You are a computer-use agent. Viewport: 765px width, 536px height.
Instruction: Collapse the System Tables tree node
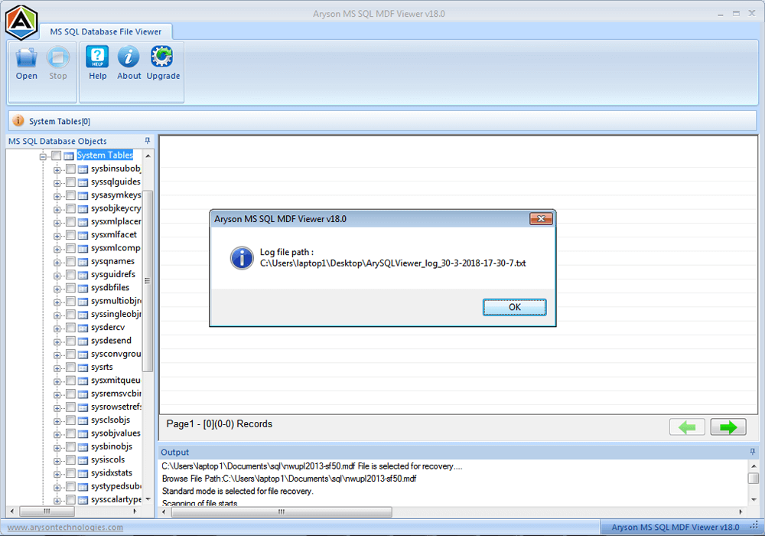tap(43, 157)
